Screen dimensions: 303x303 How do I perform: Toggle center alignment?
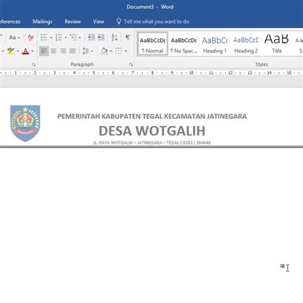coord(54,51)
